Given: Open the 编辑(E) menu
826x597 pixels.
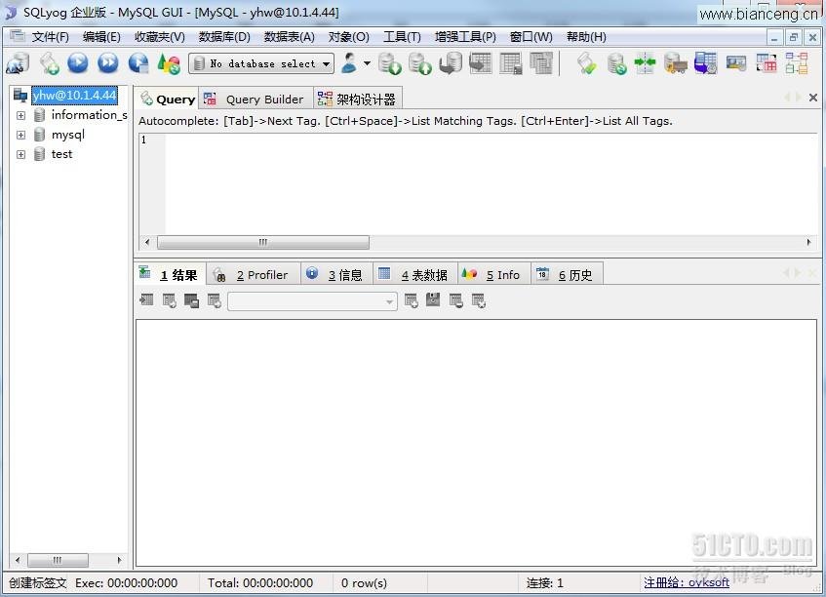Looking at the screenshot, I should (x=101, y=37).
